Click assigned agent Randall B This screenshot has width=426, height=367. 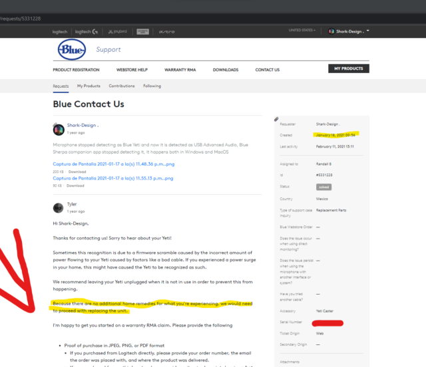coord(323,164)
